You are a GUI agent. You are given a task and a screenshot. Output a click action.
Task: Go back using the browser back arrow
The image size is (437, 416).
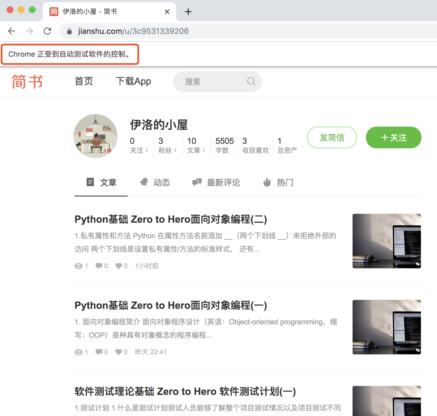point(12,31)
